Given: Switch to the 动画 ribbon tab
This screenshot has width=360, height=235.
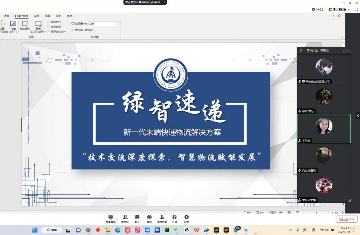Looking at the screenshot, I should [x=7, y=16].
